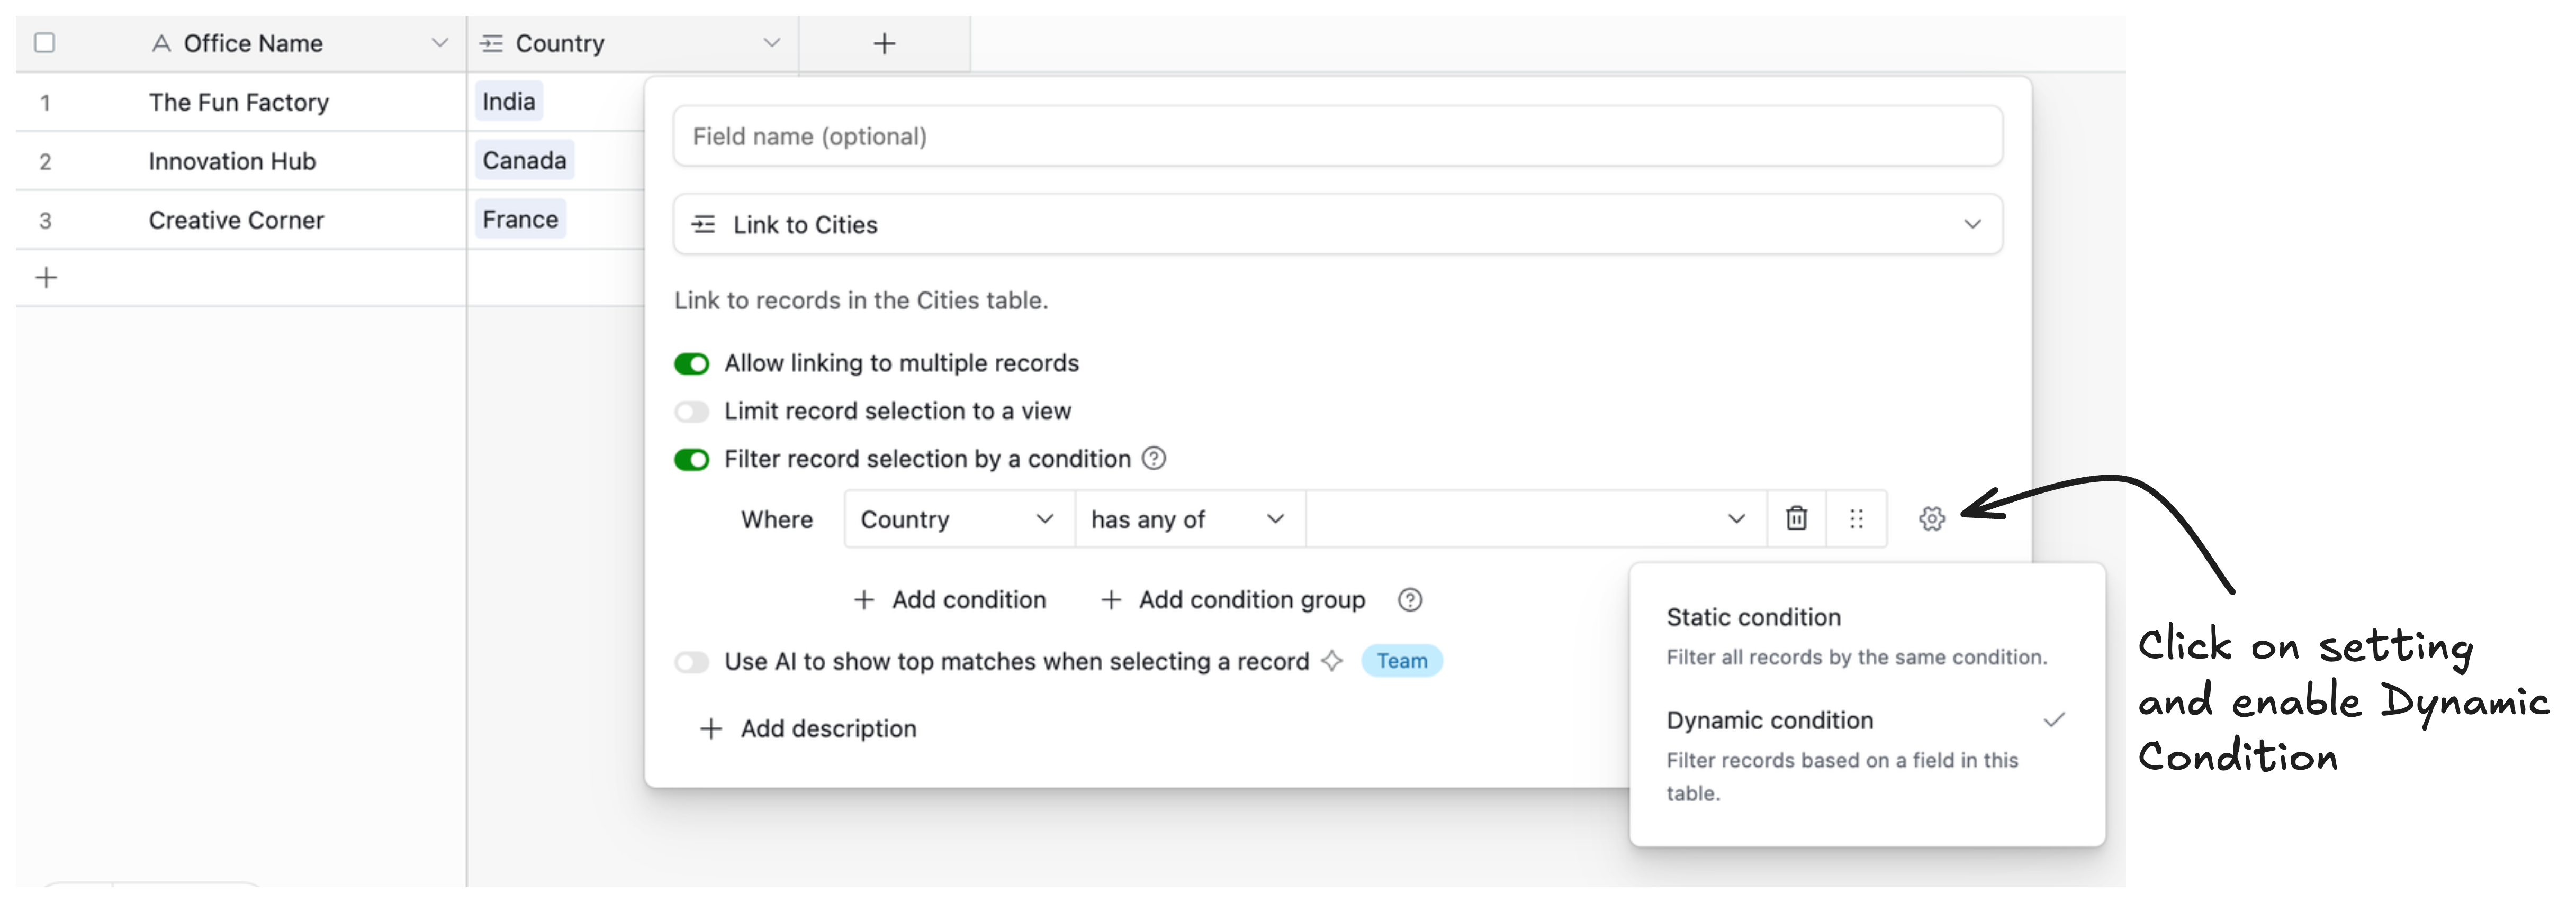Disable Filter record selection by a condition

[x=691, y=460]
